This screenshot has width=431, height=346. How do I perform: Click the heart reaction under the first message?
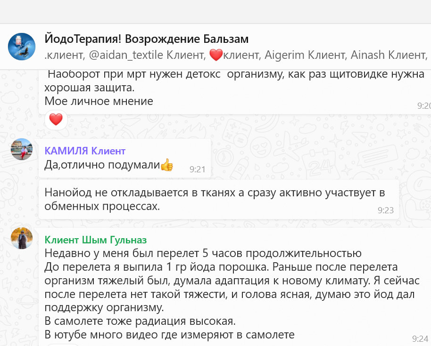(x=56, y=120)
